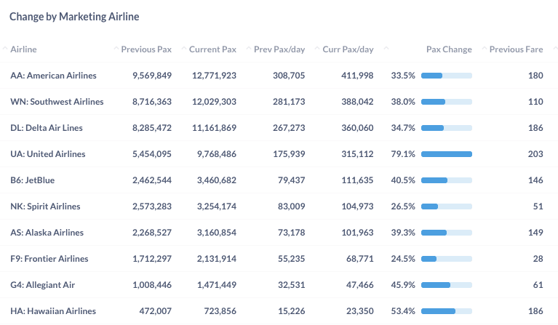Image resolution: width=558 pixels, height=325 pixels.
Task: Sort by Prev Pax/day column header
Action: coord(279,49)
